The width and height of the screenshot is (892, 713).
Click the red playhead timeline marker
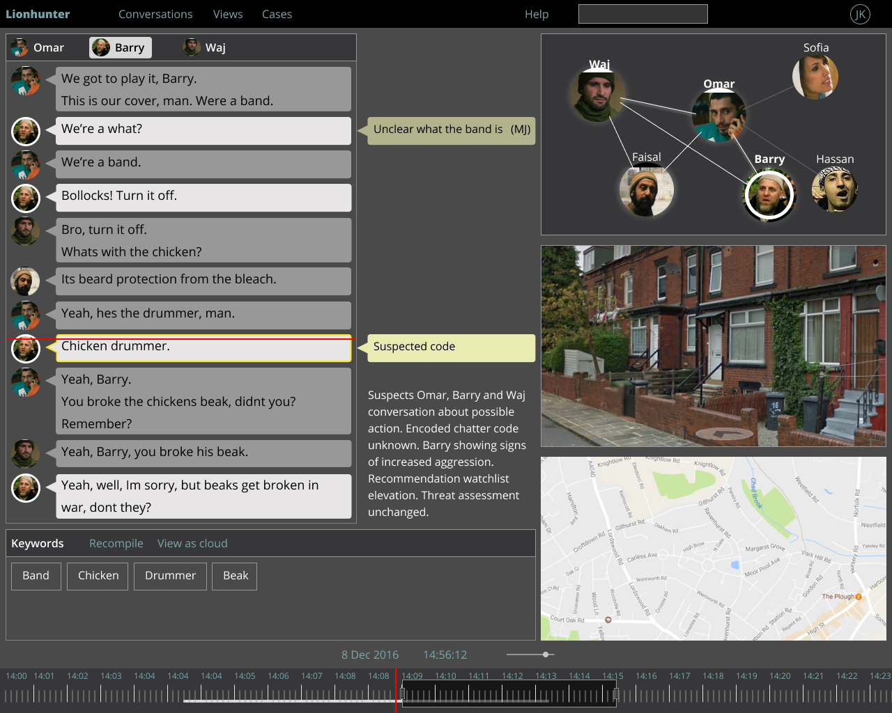click(396, 690)
